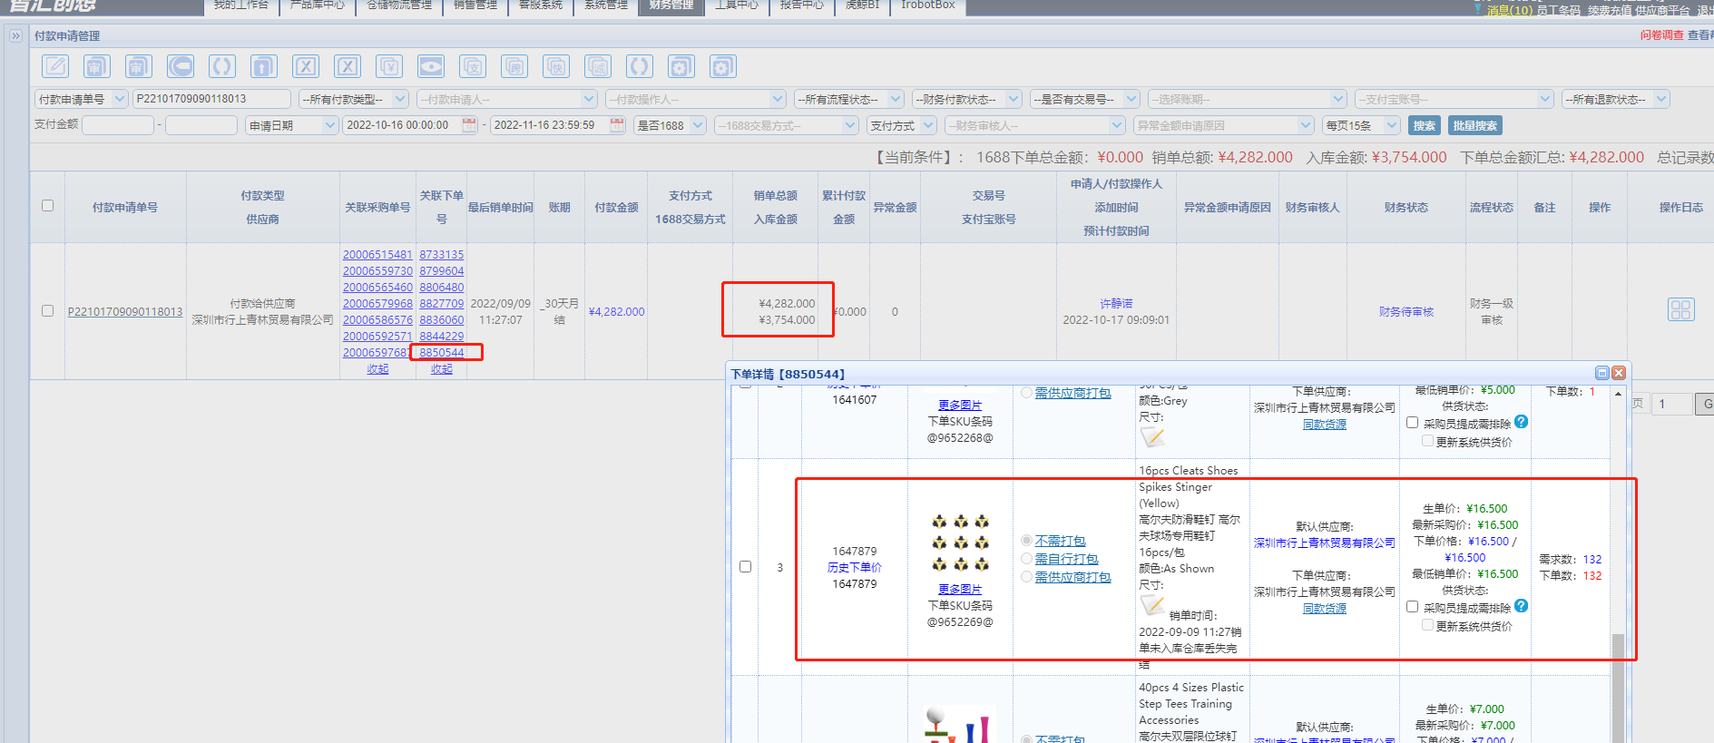Click the 搜索 search button
This screenshot has height=743, width=1714.
click(1425, 125)
